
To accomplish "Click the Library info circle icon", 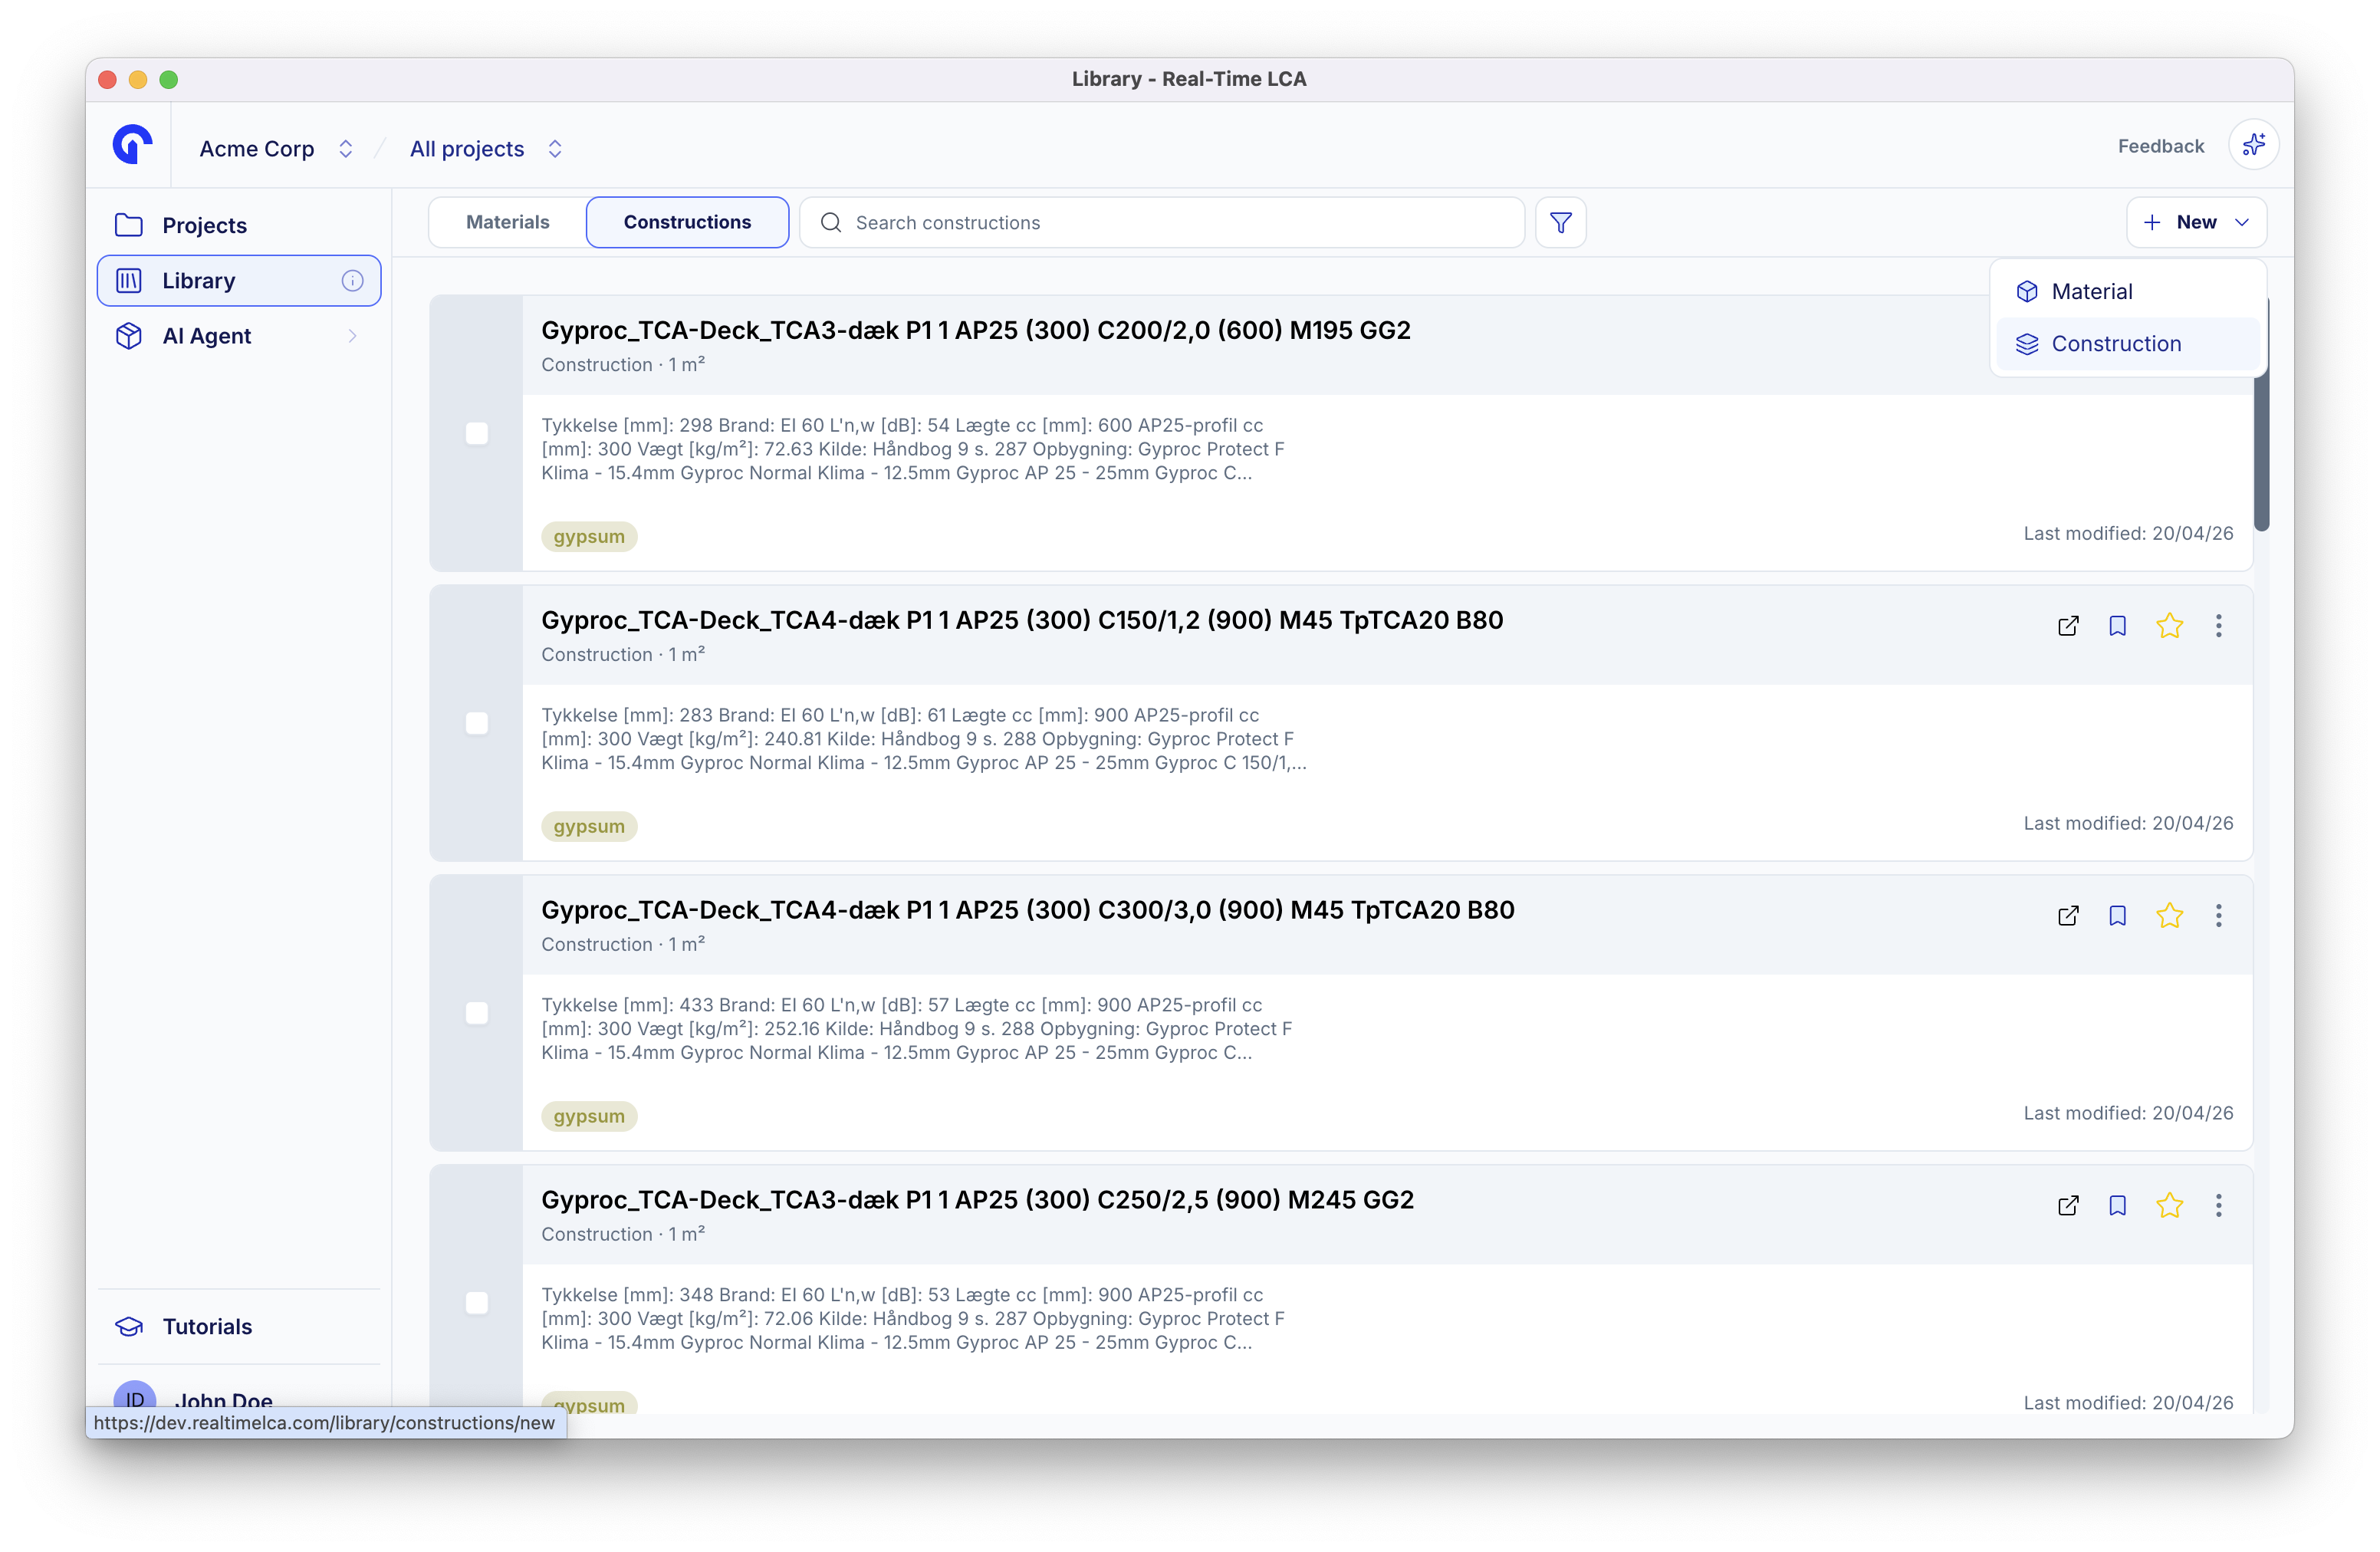I will click(352, 281).
